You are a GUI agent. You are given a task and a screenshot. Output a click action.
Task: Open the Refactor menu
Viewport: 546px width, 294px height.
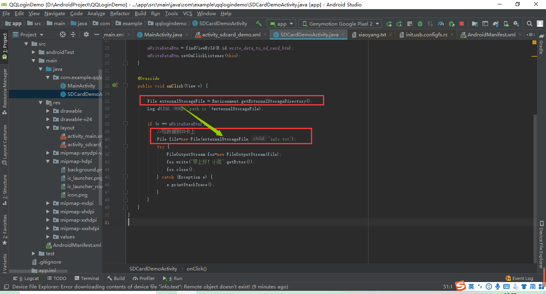coord(120,13)
